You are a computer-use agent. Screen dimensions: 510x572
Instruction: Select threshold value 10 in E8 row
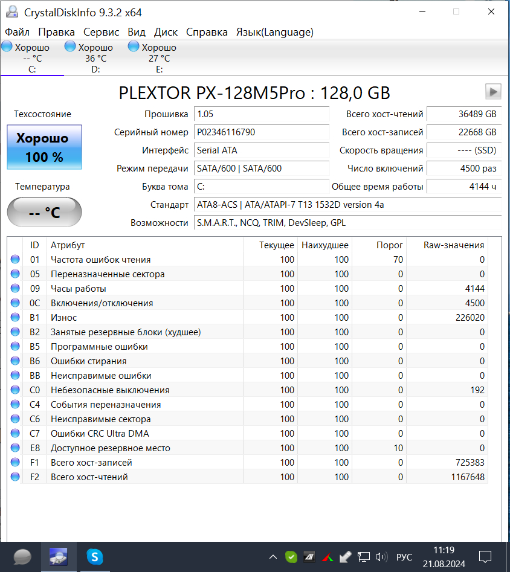pyautogui.click(x=398, y=448)
